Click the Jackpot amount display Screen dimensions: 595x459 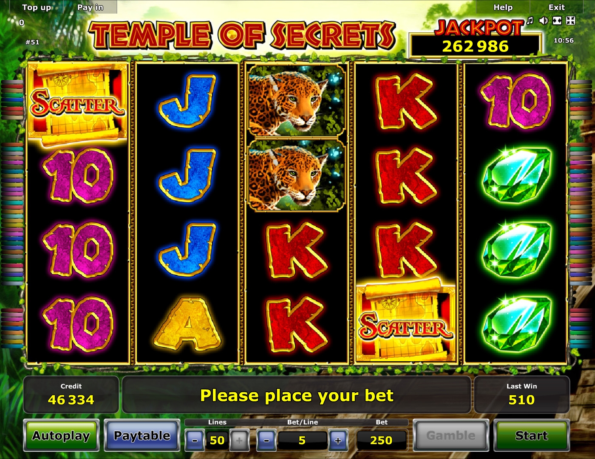[x=475, y=46]
